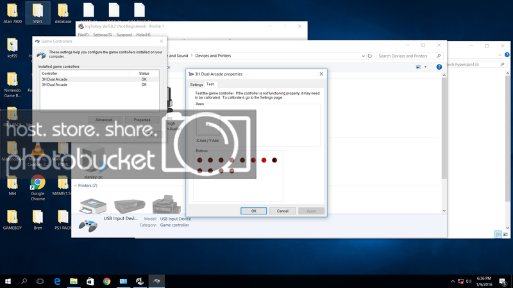
Task: Collapse the Printers (7) group
Action: 75,186
